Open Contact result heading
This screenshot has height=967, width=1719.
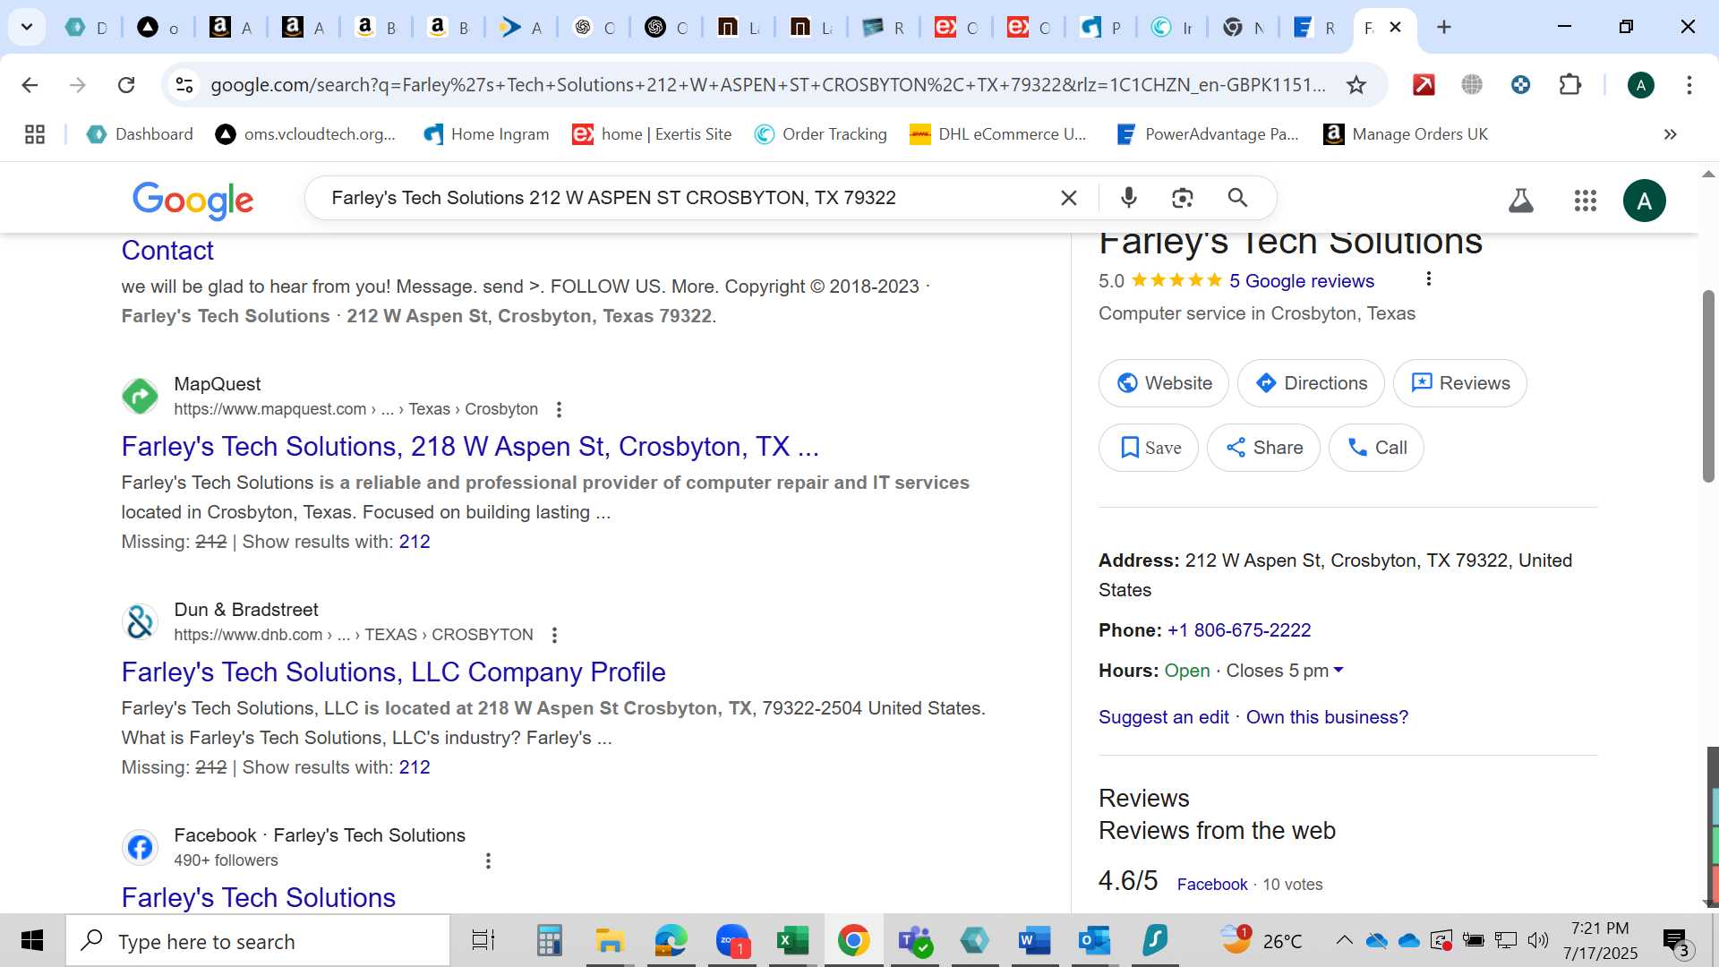(x=167, y=251)
